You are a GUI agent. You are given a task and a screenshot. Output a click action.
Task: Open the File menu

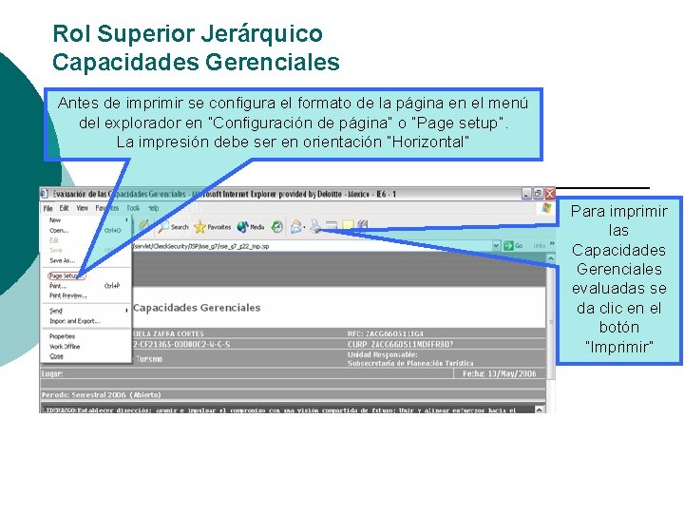coord(48,208)
